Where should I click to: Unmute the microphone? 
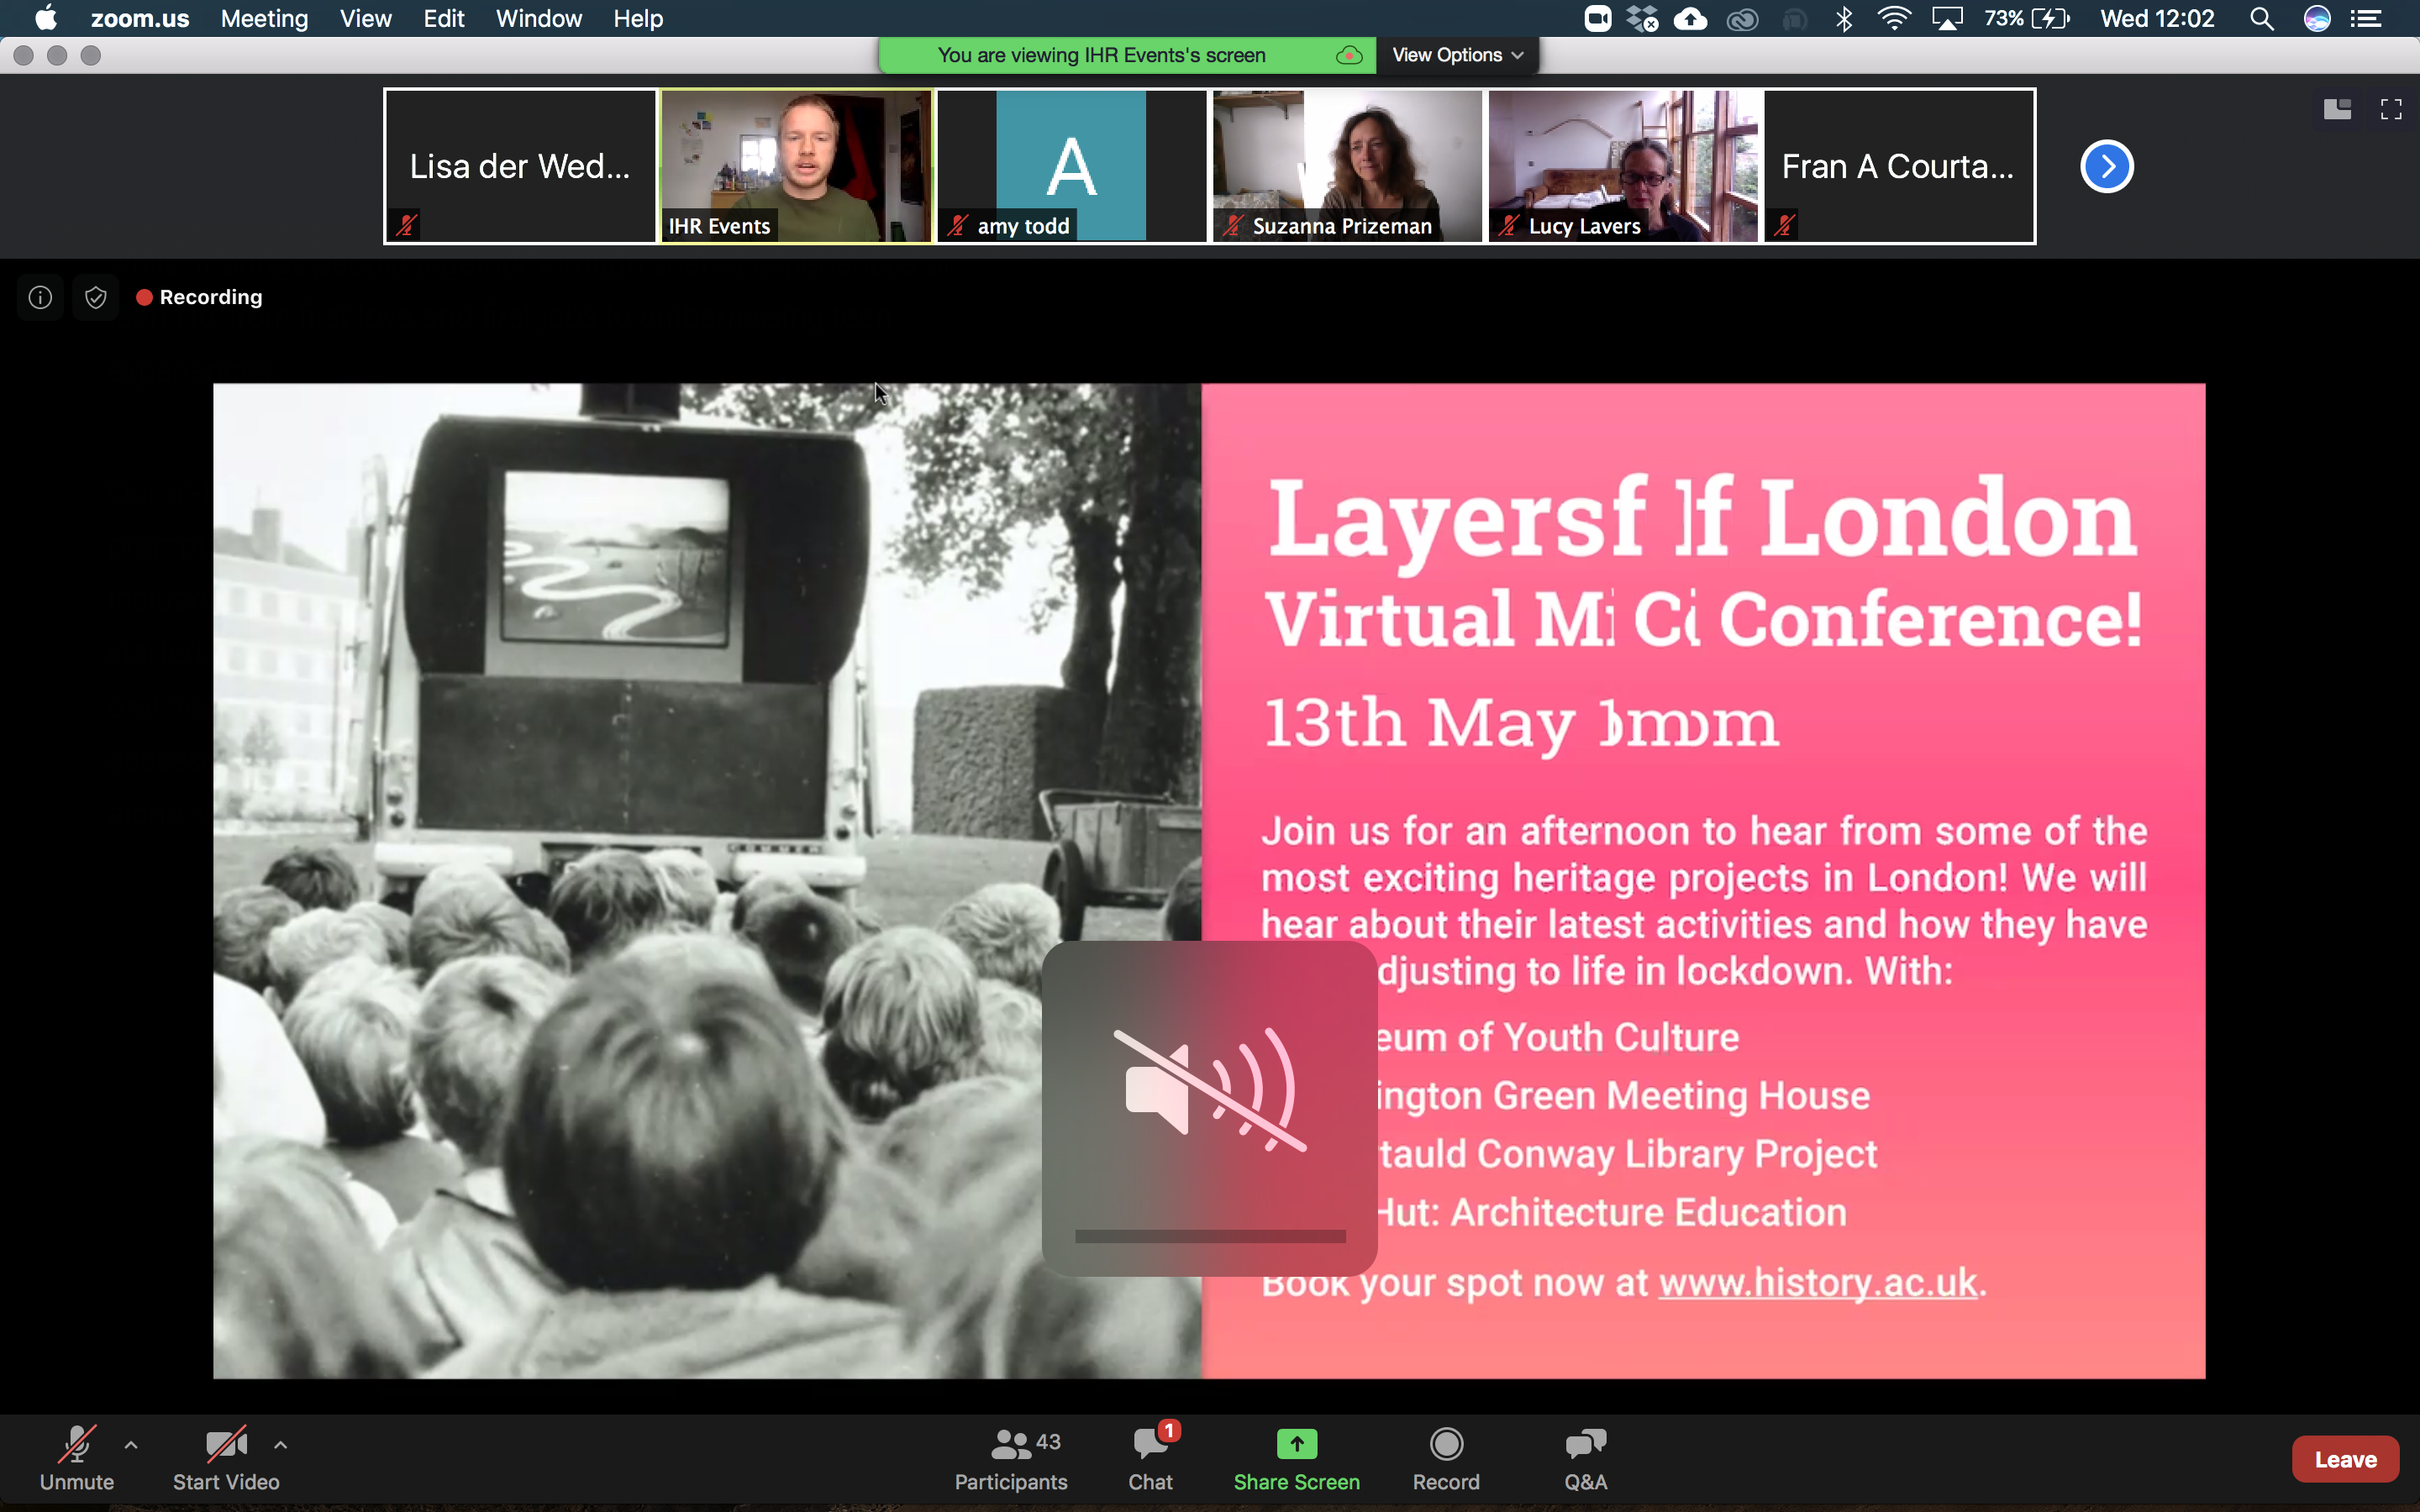(77, 1457)
